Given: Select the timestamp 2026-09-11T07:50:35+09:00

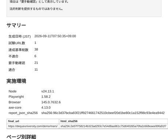Looking at the screenshot, I should tap(55, 36).
